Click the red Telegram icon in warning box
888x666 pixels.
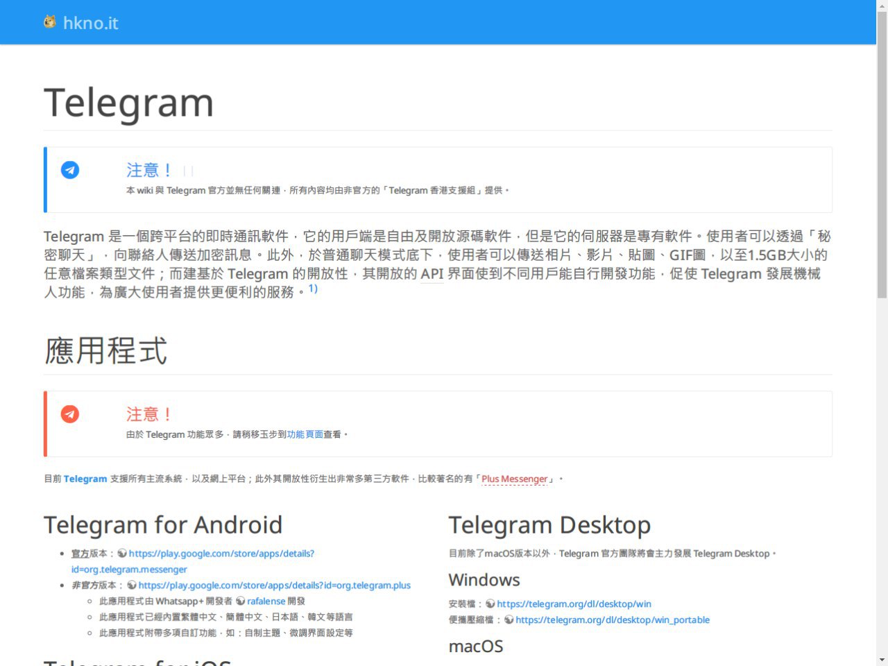(70, 414)
